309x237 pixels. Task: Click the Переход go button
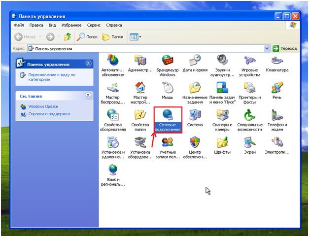[x=285, y=48]
